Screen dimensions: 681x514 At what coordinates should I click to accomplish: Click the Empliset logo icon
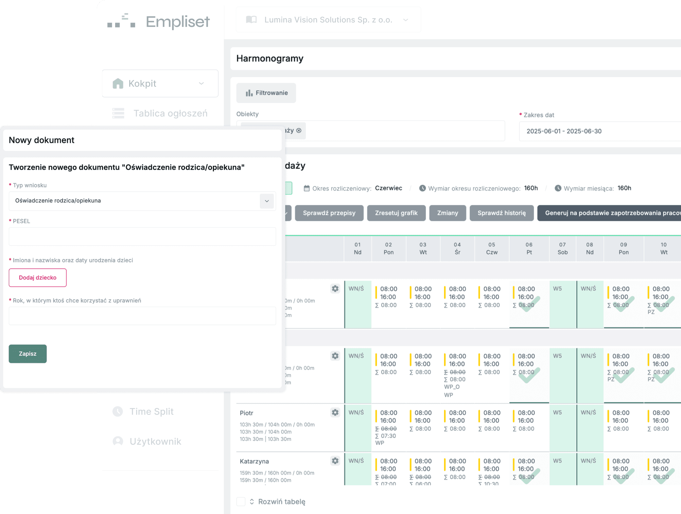coord(121,21)
